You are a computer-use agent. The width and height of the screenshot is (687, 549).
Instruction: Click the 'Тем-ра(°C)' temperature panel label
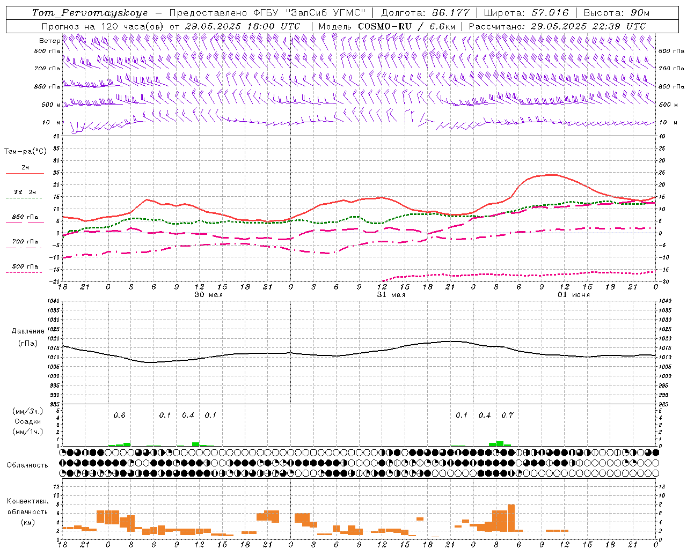coord(25,152)
